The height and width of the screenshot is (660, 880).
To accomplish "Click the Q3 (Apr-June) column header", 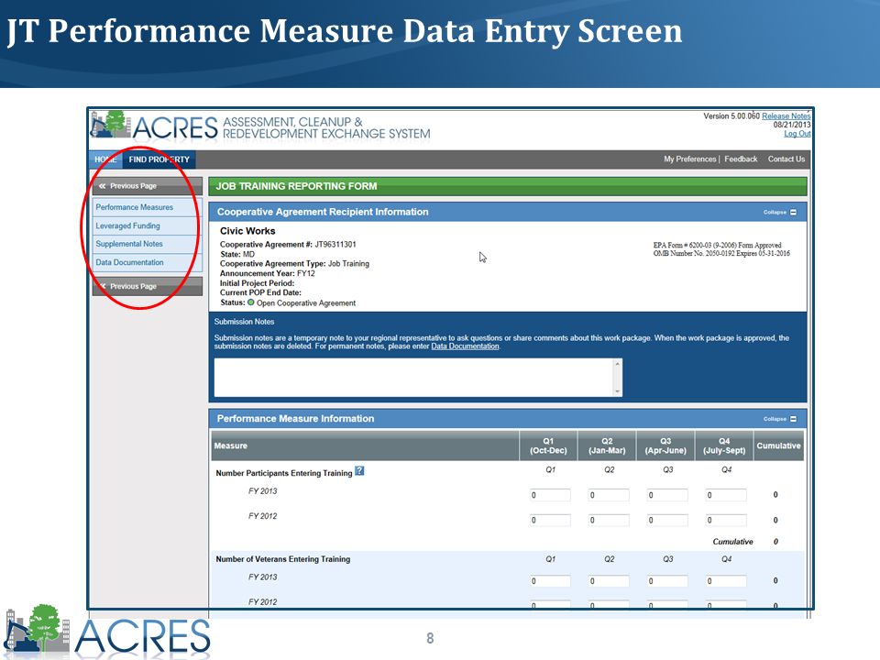I will pos(665,445).
